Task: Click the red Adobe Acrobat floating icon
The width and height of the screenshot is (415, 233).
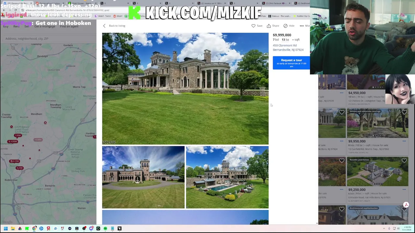Action: pyautogui.click(x=406, y=205)
